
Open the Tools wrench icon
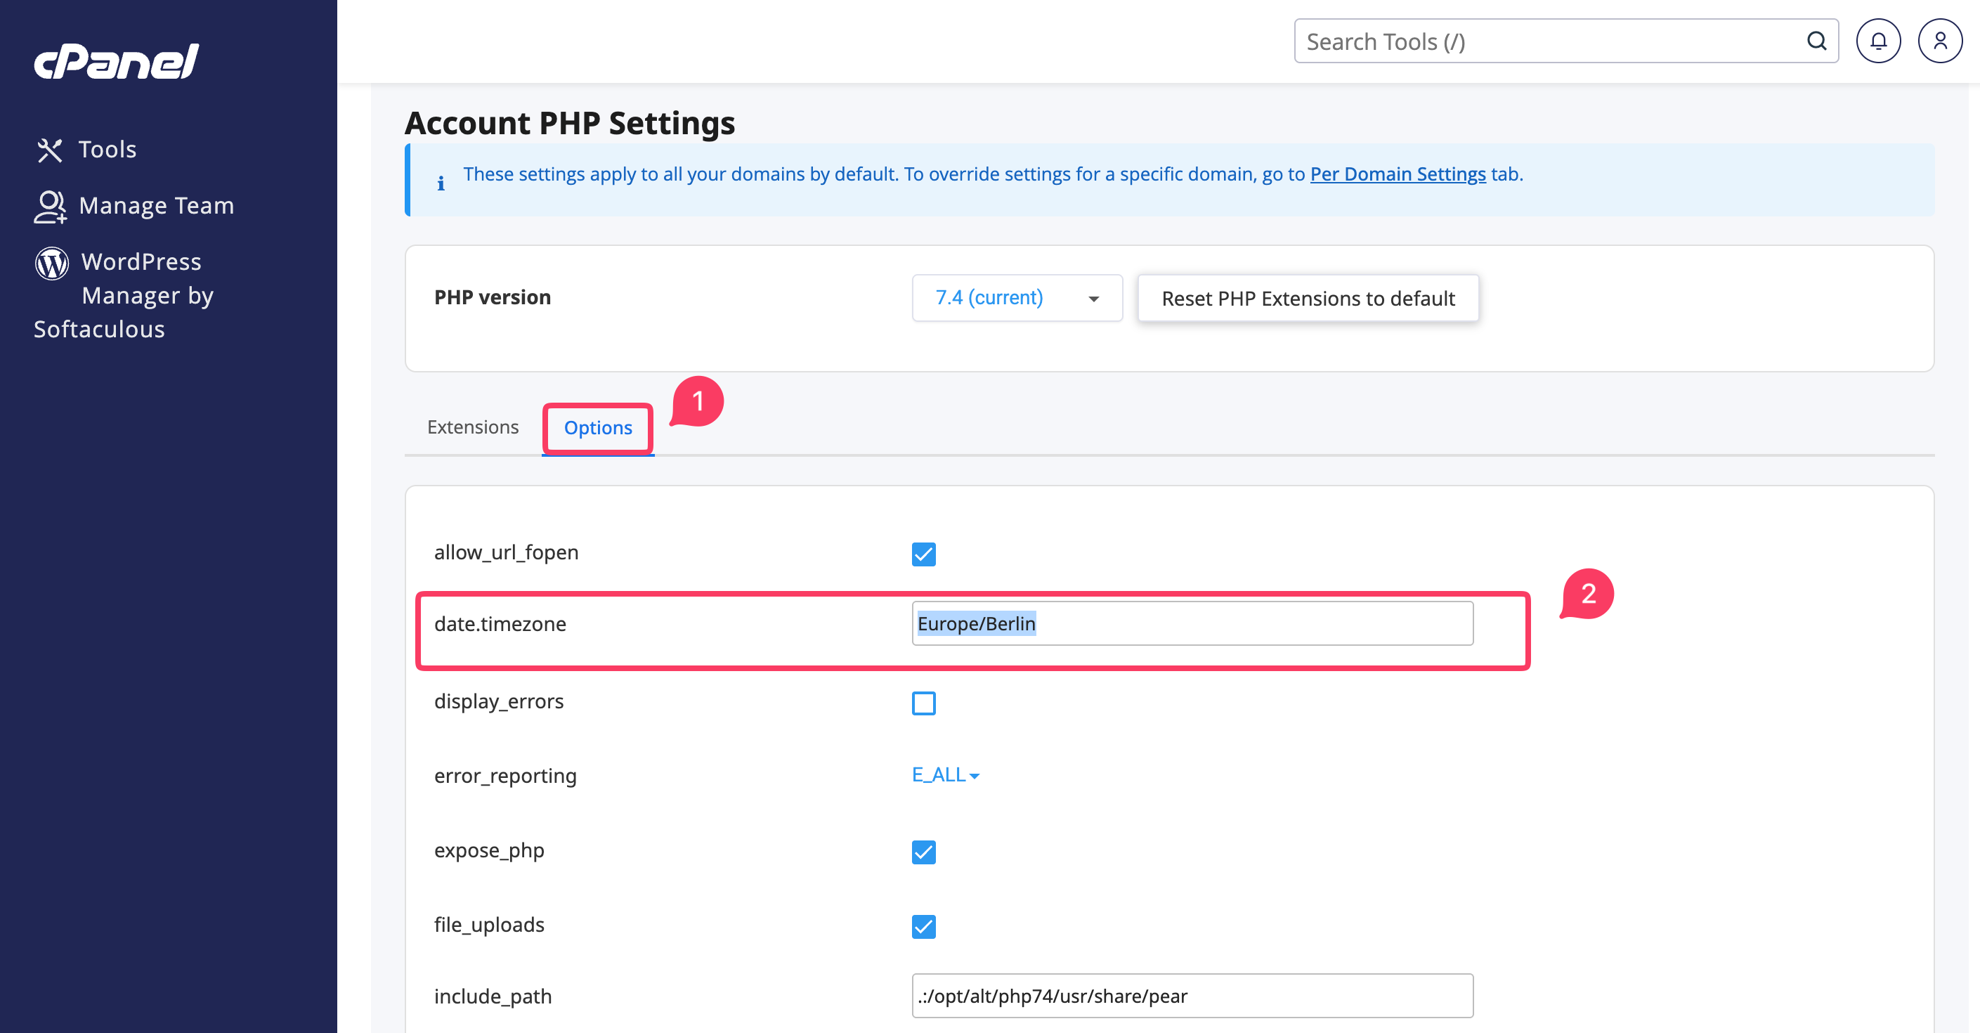50,150
